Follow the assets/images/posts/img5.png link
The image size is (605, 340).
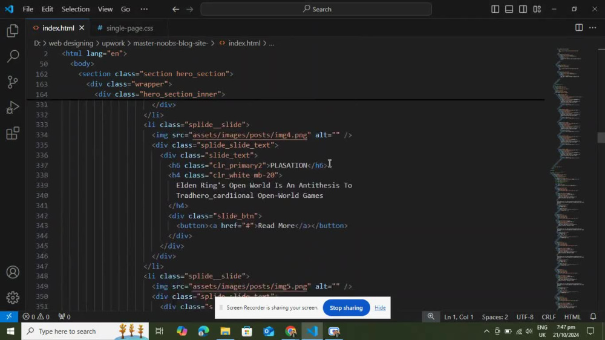click(x=250, y=286)
